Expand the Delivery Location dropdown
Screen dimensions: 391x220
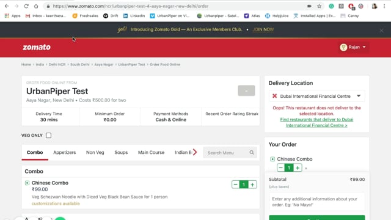359,96
